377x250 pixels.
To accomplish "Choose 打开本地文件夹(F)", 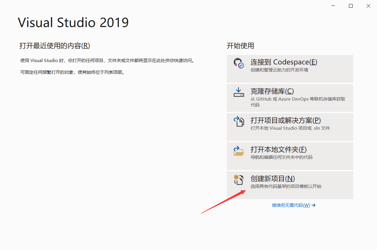I will click(x=290, y=156).
